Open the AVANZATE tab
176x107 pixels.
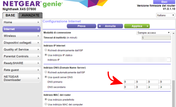pyautogui.click(x=31, y=15)
